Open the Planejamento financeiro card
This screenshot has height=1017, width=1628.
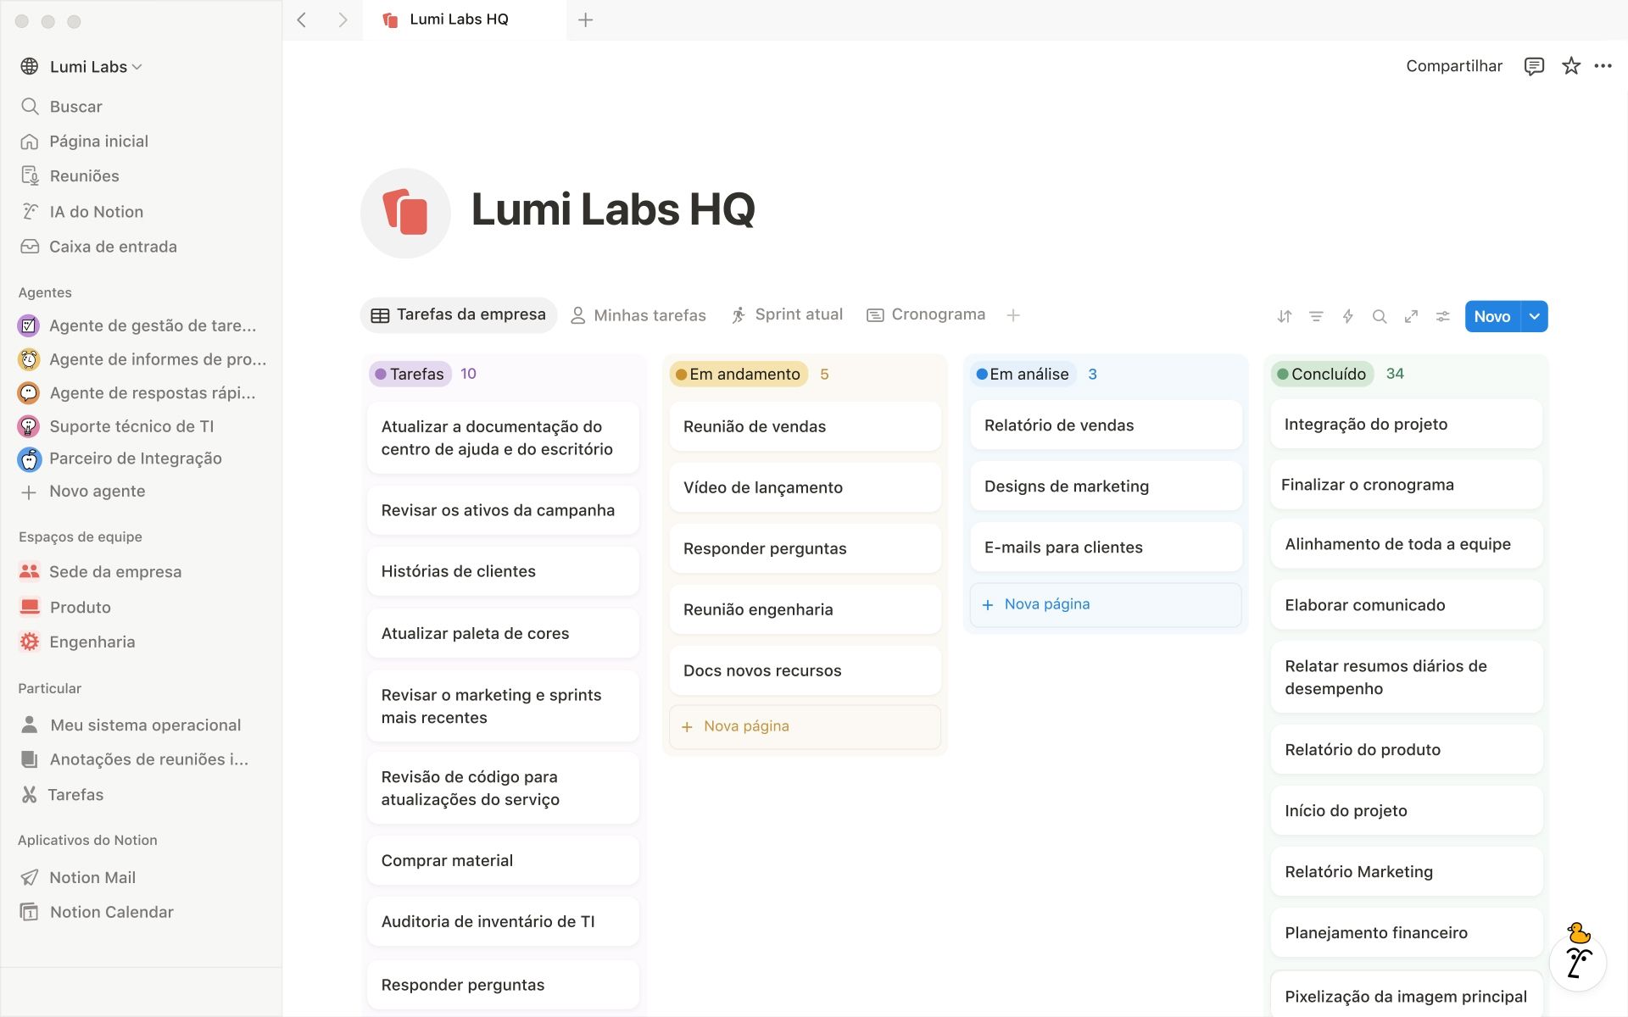click(1406, 932)
